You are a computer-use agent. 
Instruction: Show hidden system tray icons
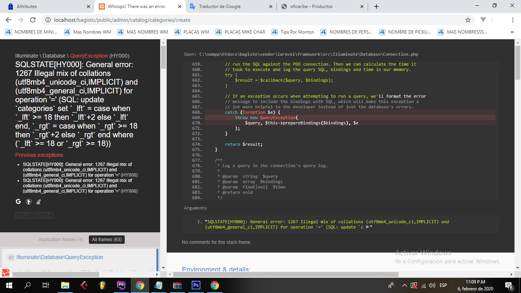[405, 285]
